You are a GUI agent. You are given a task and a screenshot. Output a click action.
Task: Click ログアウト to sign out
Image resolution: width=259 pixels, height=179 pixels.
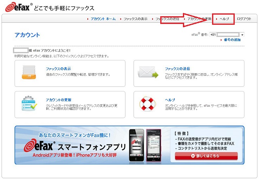point(244,19)
